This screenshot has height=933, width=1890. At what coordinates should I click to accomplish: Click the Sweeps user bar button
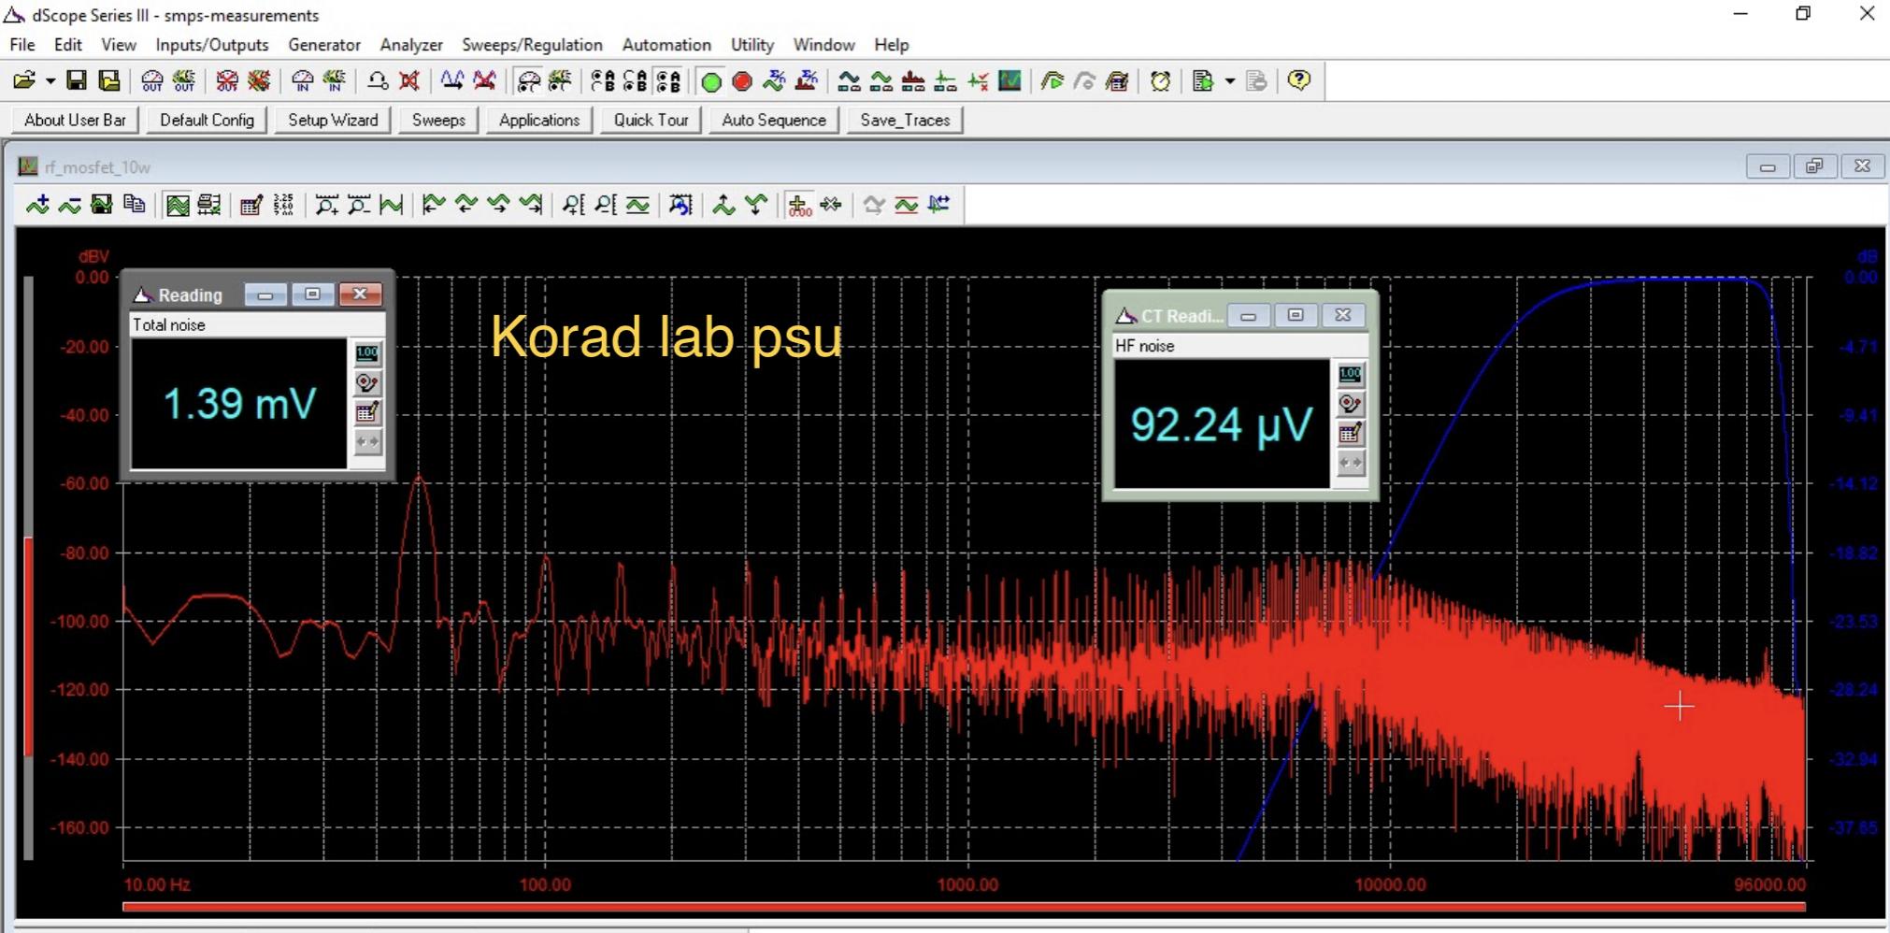438,120
